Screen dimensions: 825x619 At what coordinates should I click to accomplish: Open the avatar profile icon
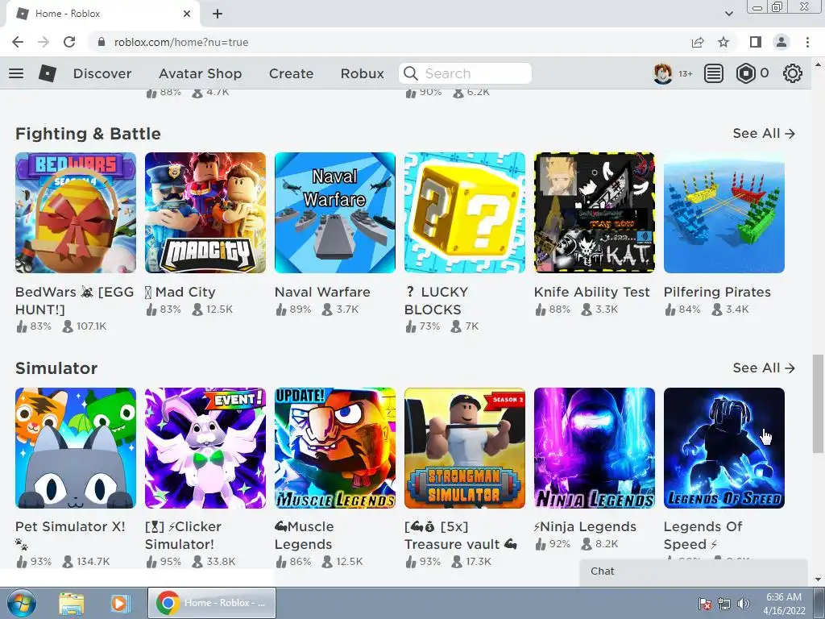coord(663,73)
